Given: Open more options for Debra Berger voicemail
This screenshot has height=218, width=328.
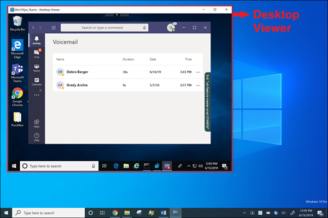Looking at the screenshot, I should 198,72.
